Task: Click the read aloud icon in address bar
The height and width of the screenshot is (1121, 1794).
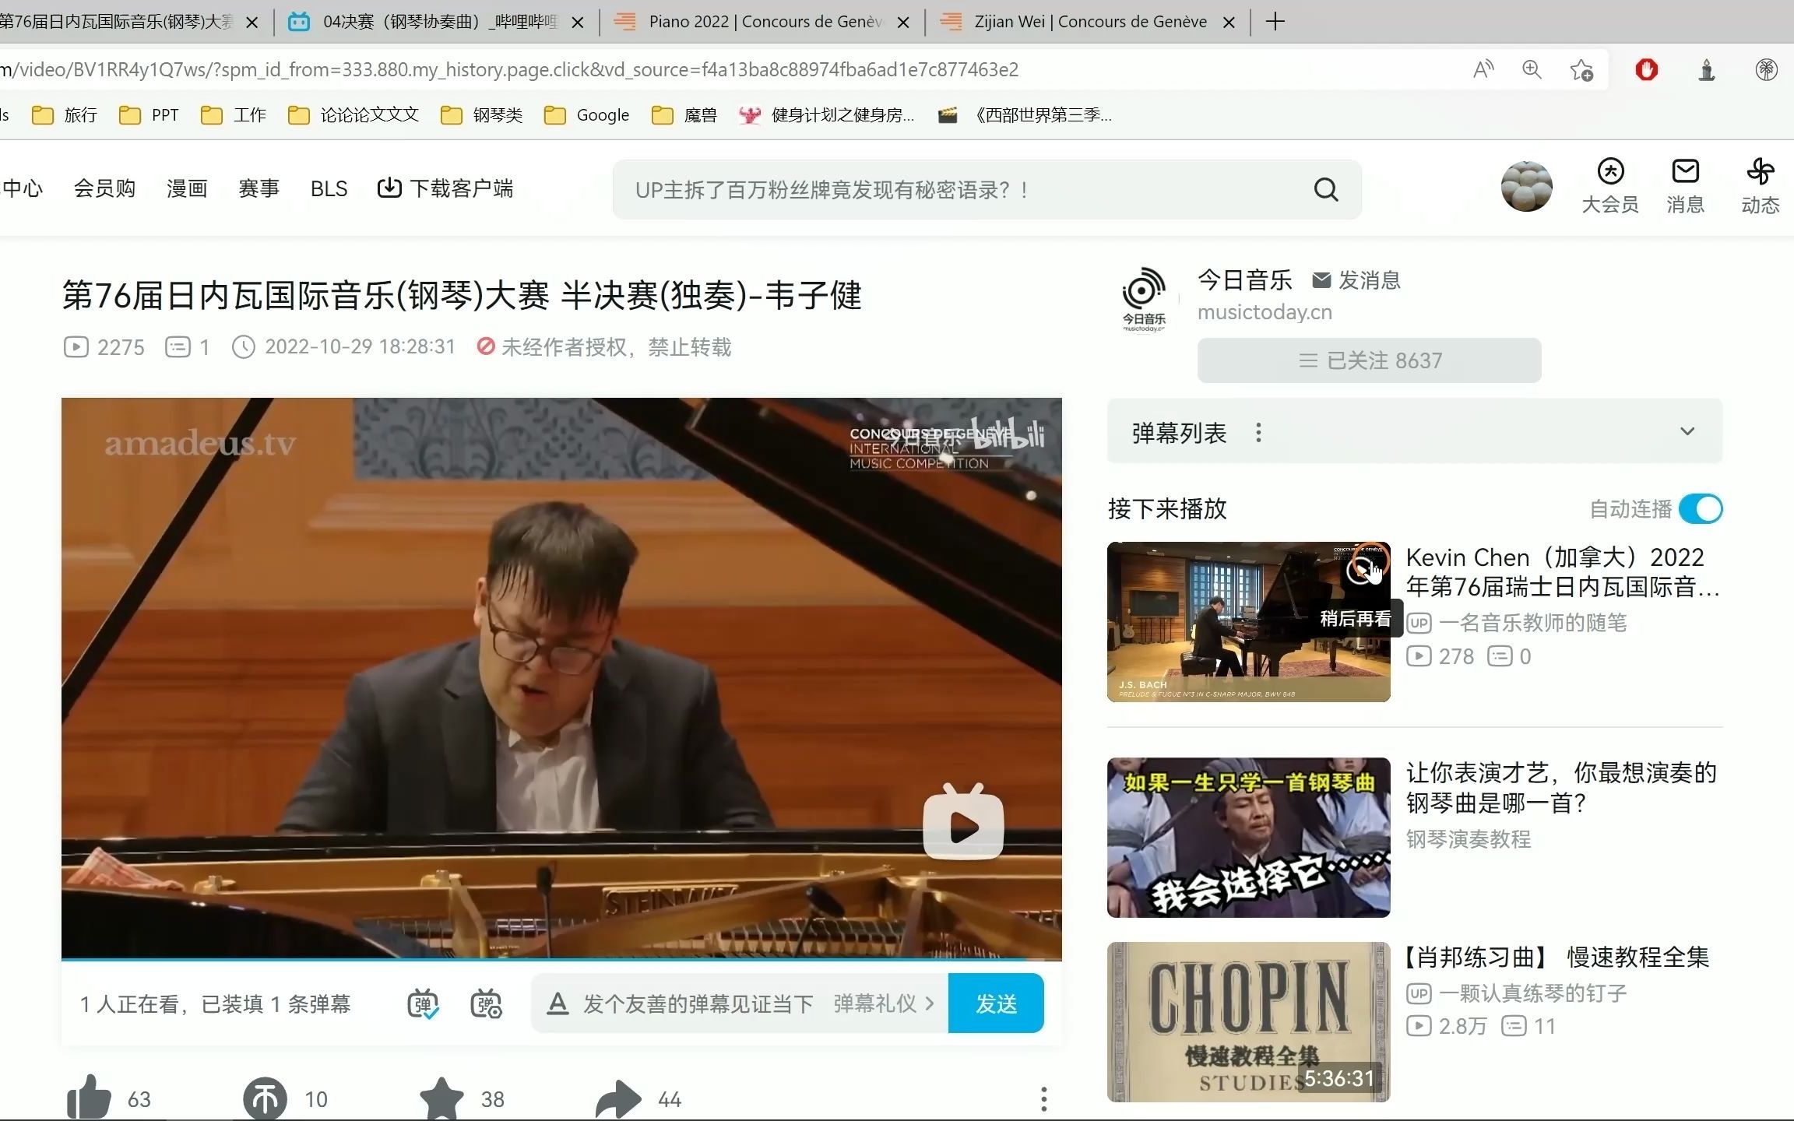Action: [1483, 69]
